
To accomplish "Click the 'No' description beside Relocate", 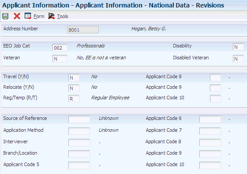I will (x=94, y=87).
